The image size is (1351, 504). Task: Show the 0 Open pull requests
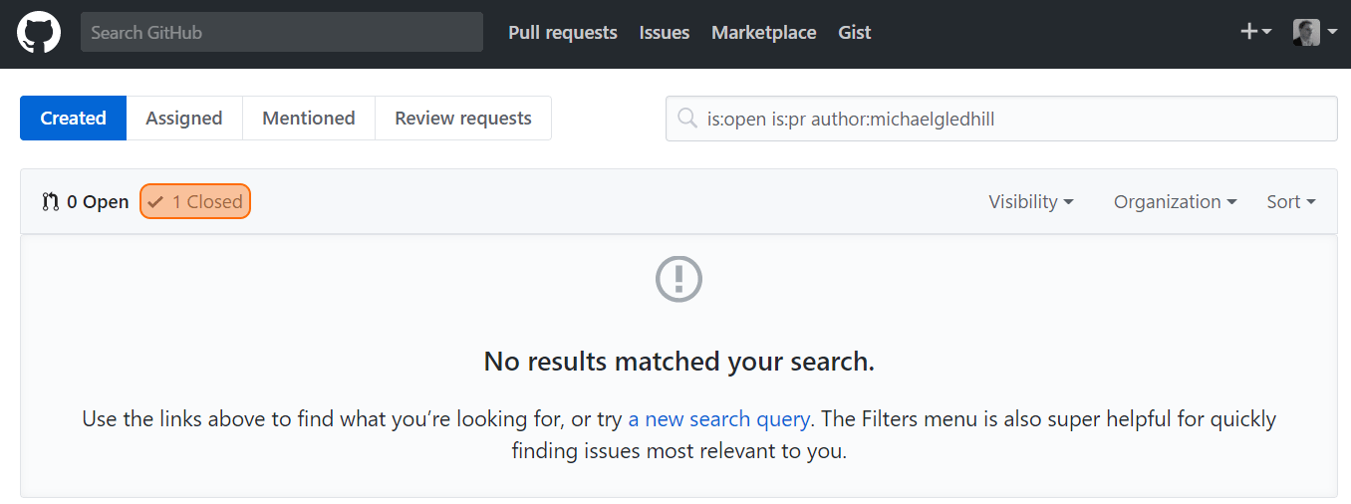(86, 202)
